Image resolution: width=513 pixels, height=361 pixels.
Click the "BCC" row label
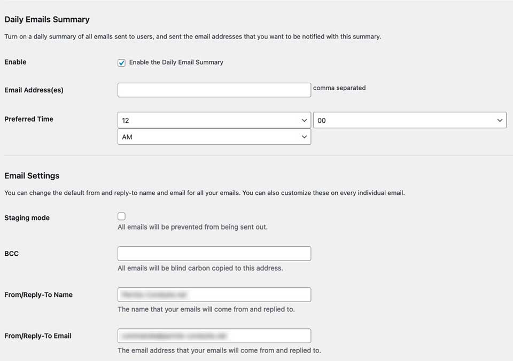click(x=11, y=254)
